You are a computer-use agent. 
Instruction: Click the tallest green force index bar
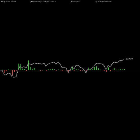28,65
